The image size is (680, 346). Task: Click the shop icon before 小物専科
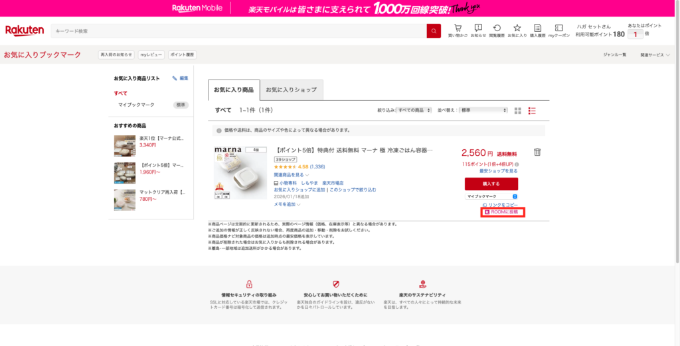pos(276,183)
